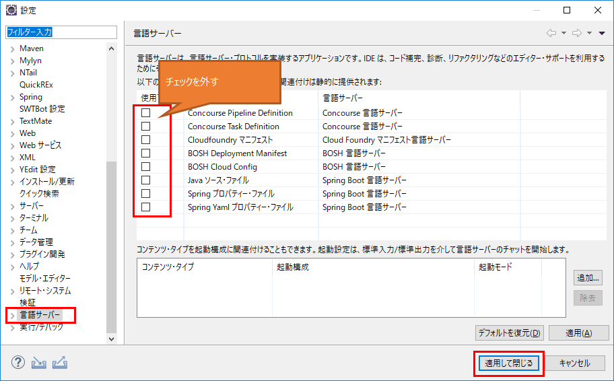Open the back history dropdown arrow

(564, 33)
